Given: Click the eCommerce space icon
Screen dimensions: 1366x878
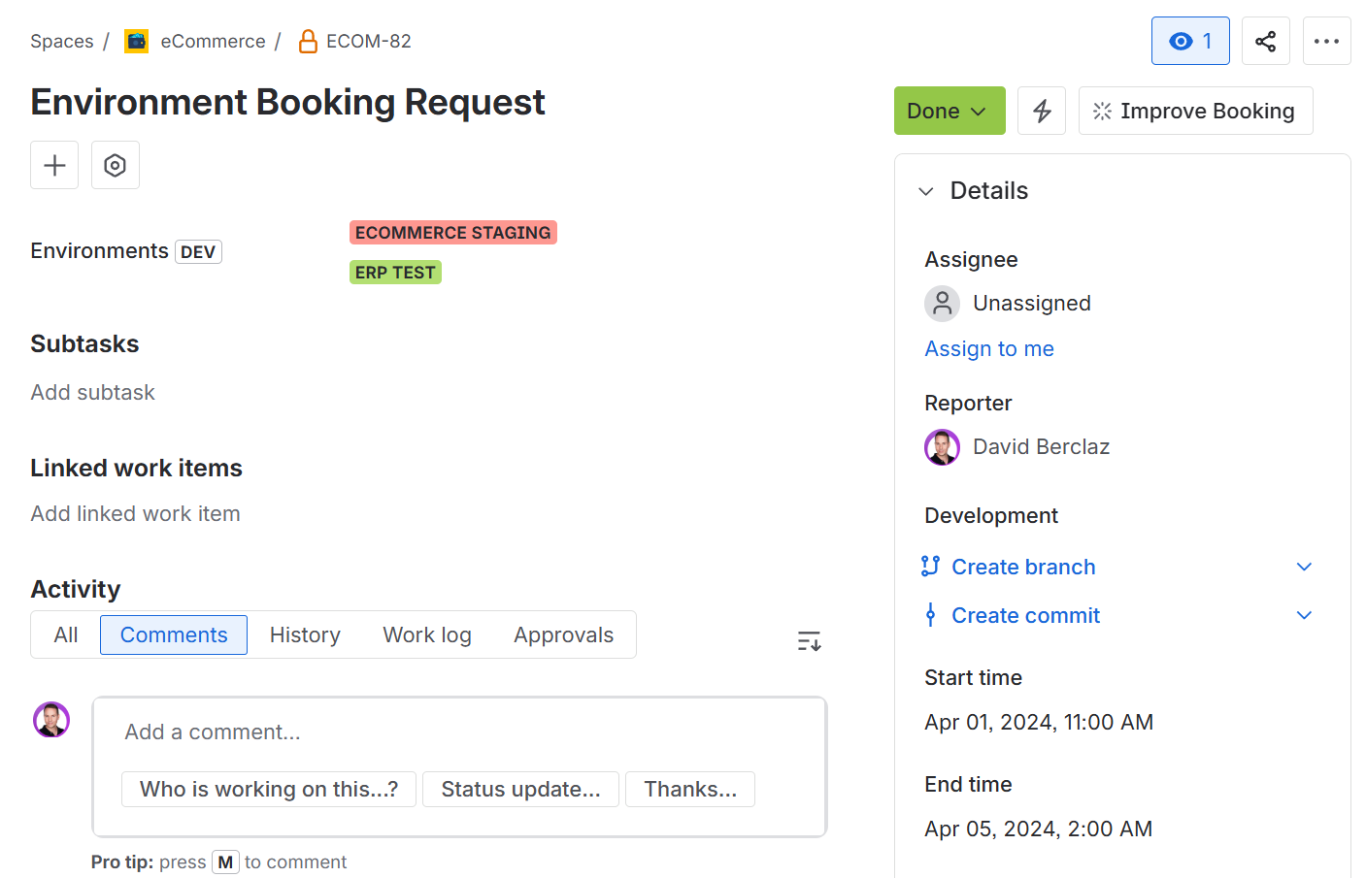Looking at the screenshot, I should pyautogui.click(x=137, y=41).
